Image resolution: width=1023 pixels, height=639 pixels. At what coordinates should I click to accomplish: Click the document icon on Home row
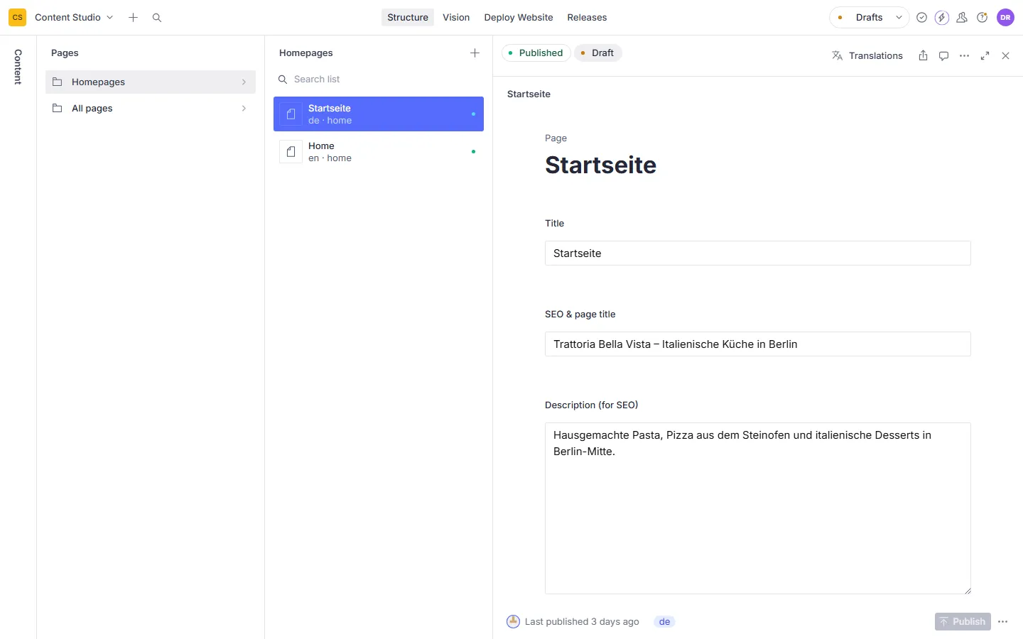(x=291, y=151)
